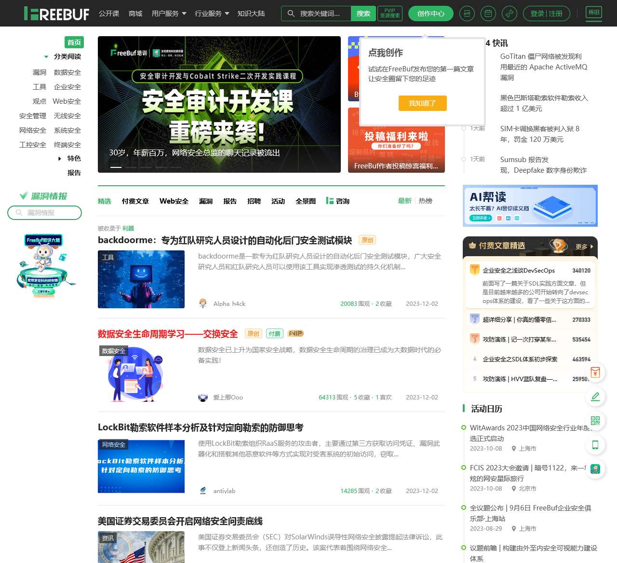Image resolution: width=617 pixels, height=563 pixels.
Task: Open 知识大陆 in the top navigation
Action: pos(251,14)
